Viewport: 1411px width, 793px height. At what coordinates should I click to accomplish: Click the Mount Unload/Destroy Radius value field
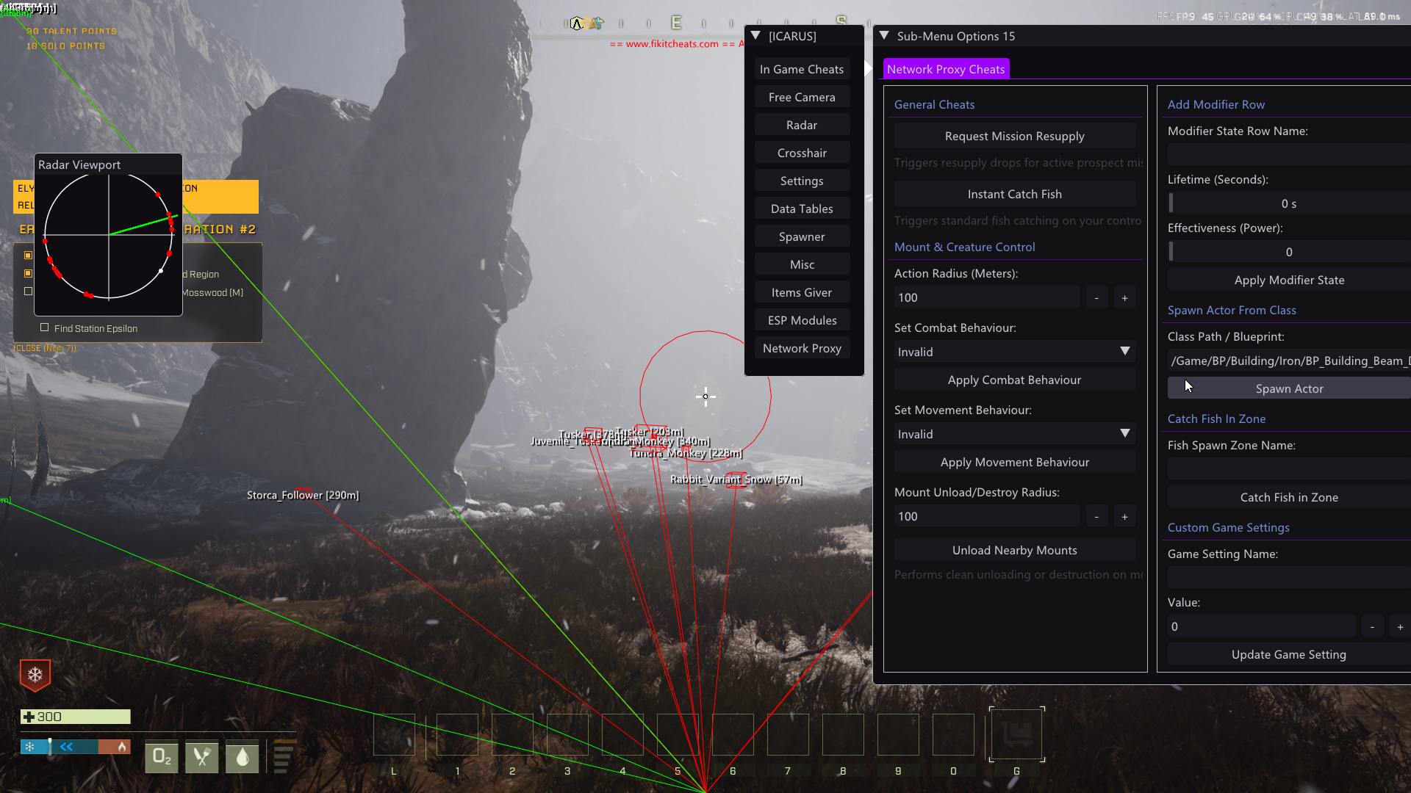(987, 516)
